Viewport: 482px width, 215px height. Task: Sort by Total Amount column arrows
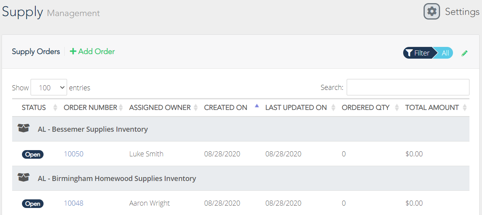(465, 107)
